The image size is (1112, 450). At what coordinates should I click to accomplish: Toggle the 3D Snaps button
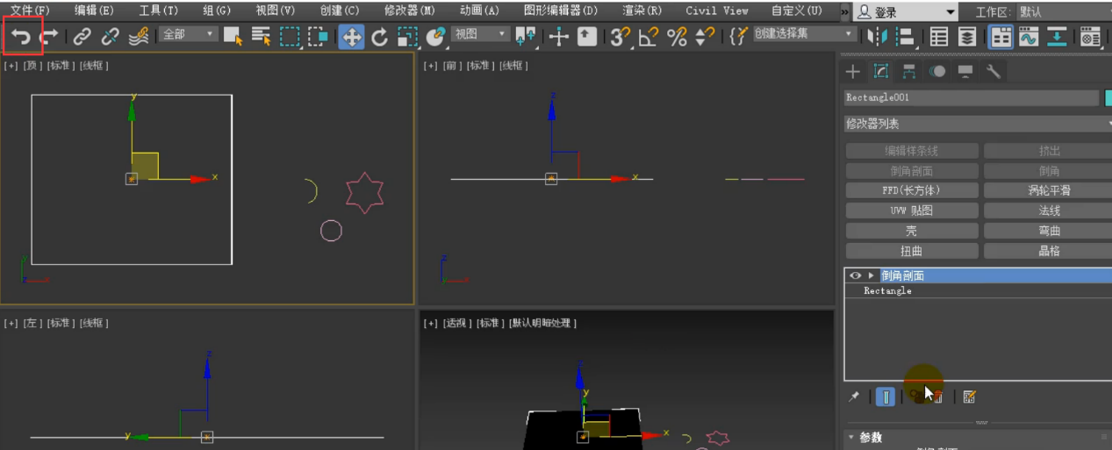[621, 37]
